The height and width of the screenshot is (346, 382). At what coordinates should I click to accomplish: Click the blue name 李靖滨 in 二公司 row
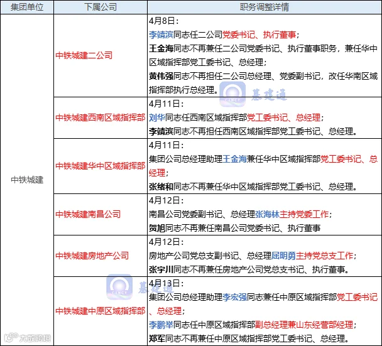161,35
